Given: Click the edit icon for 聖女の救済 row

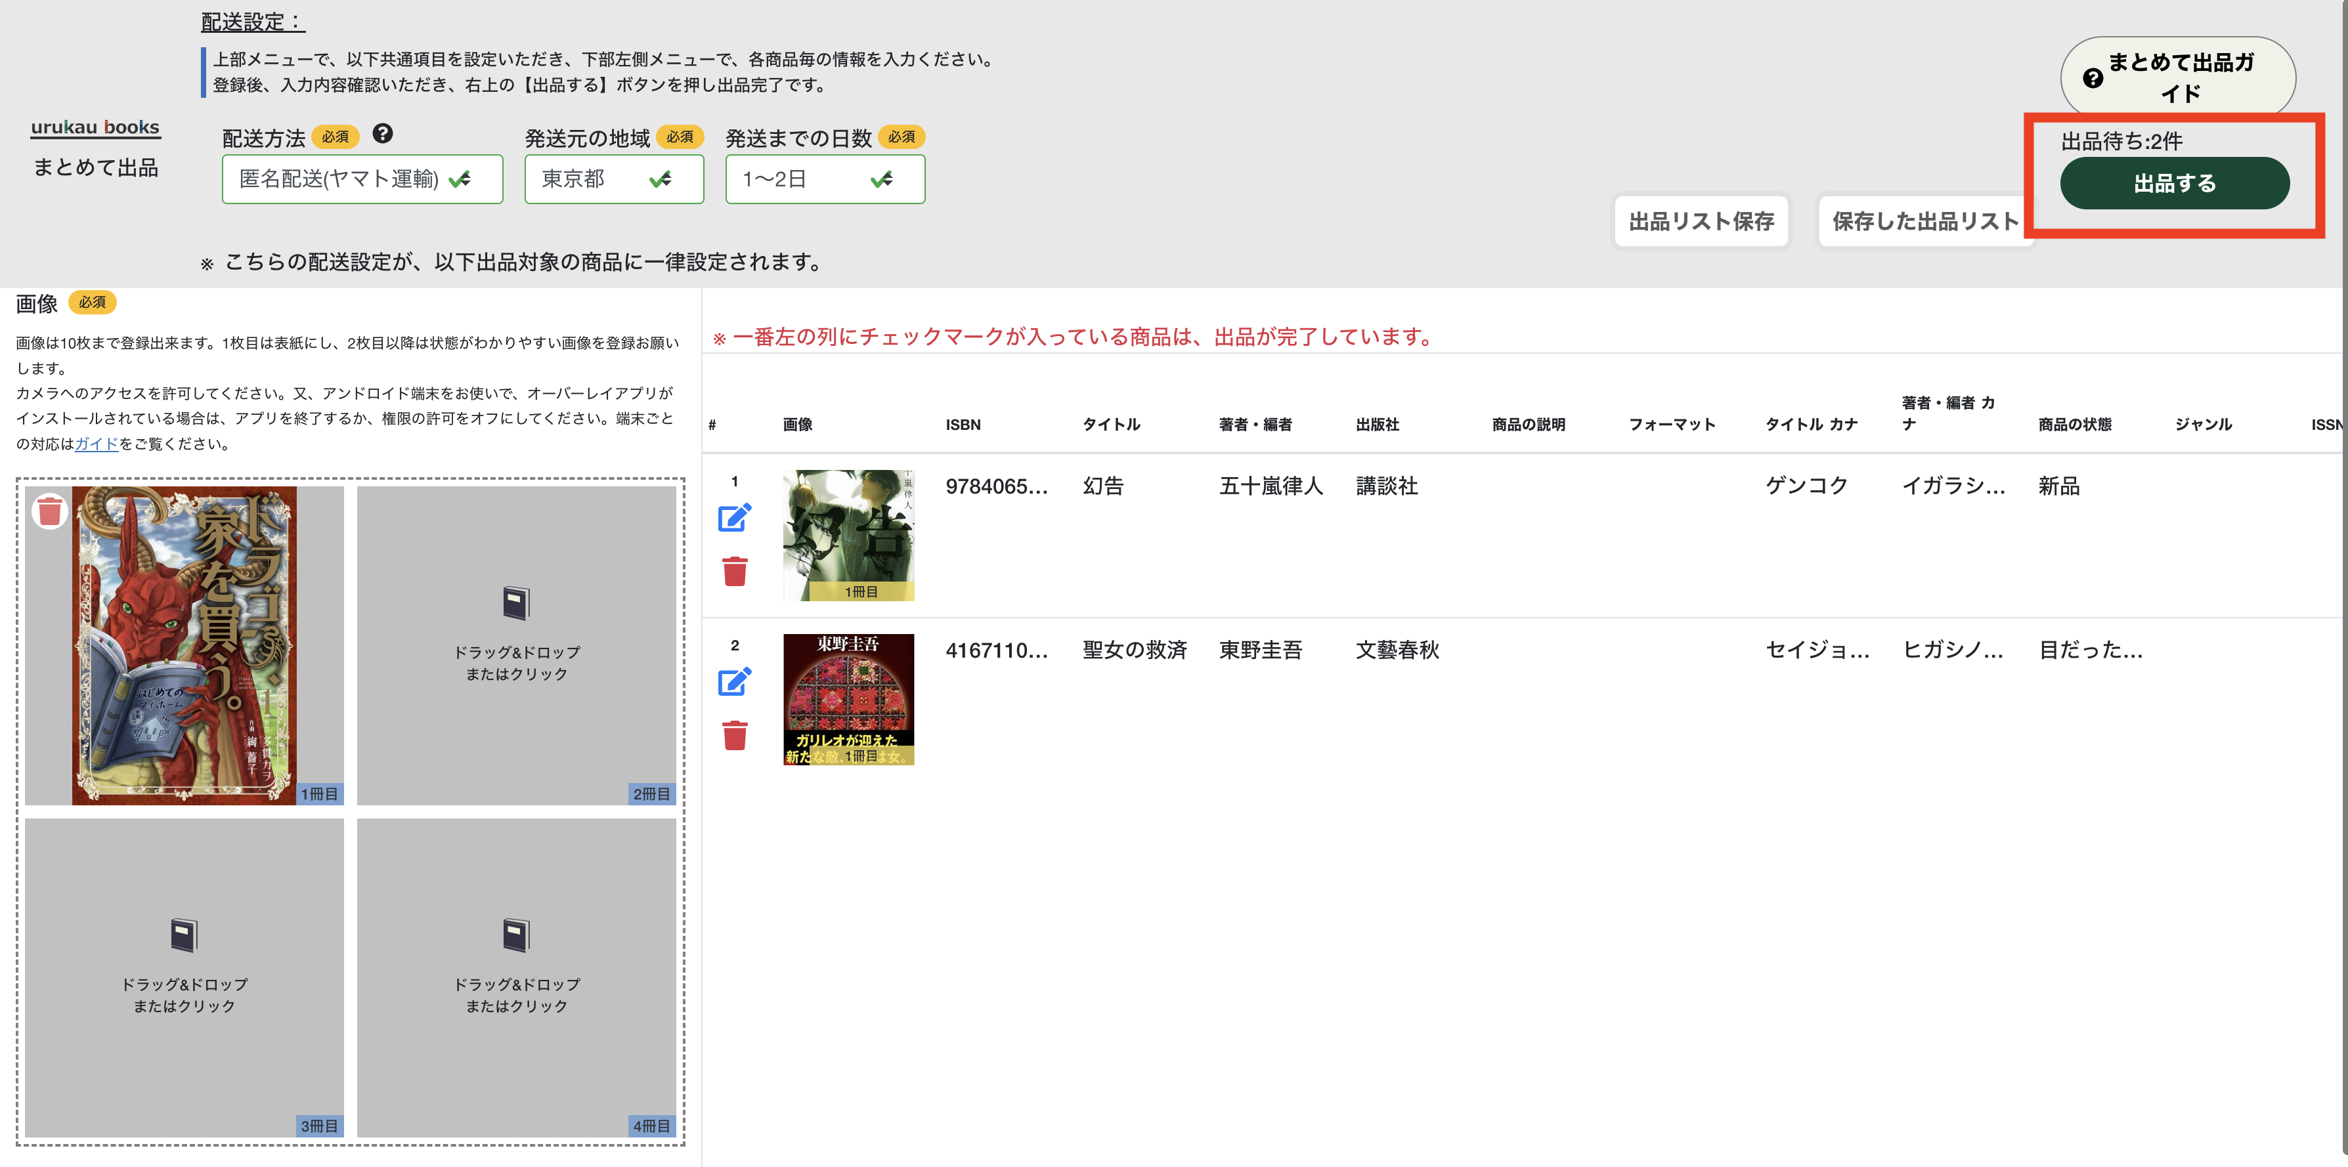Looking at the screenshot, I should [734, 681].
